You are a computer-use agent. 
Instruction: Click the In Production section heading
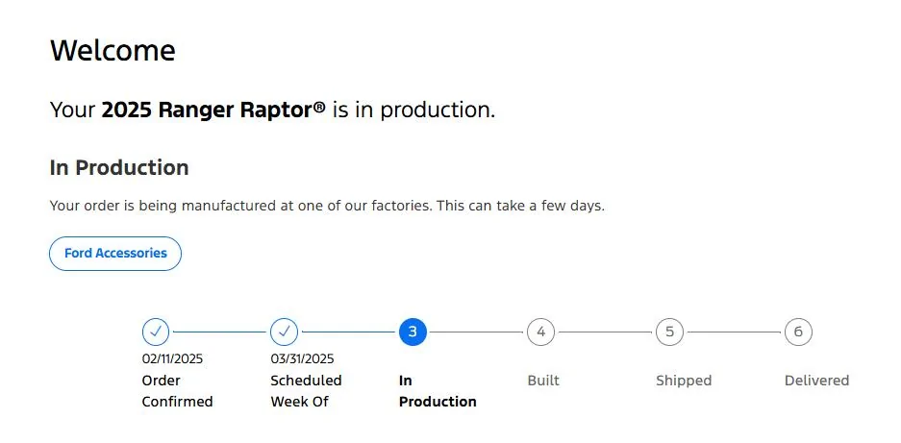(x=119, y=168)
